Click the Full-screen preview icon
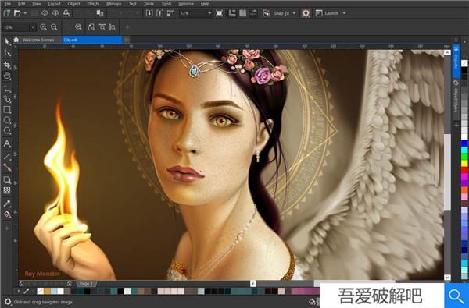Screen dimensions: 469x308 [x=219, y=13]
